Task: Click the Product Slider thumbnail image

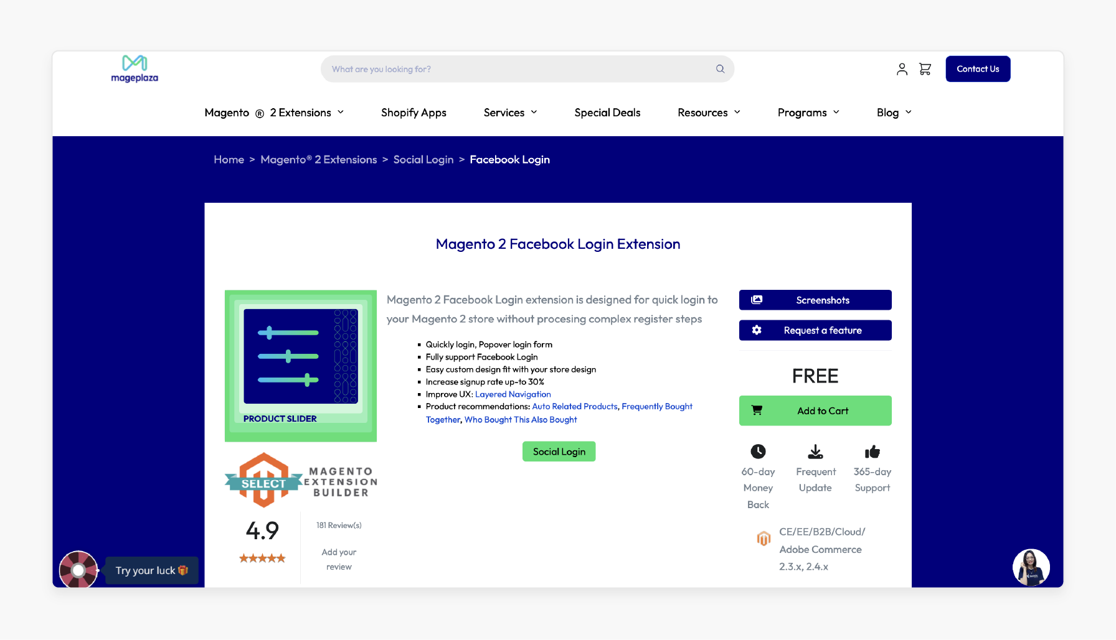Action: click(x=301, y=366)
